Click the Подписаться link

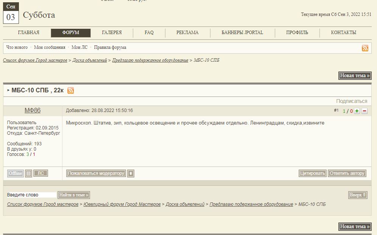tap(352, 101)
